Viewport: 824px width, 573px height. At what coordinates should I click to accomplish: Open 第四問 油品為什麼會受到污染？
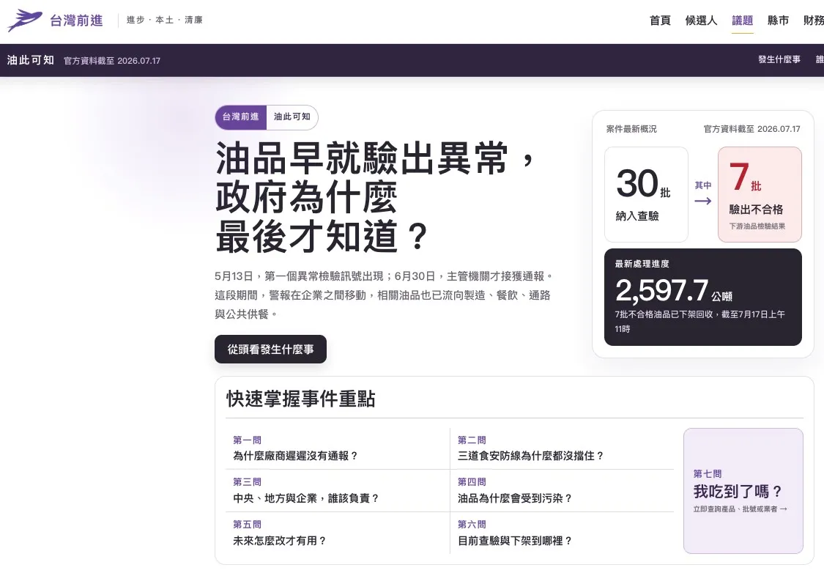[563, 490]
